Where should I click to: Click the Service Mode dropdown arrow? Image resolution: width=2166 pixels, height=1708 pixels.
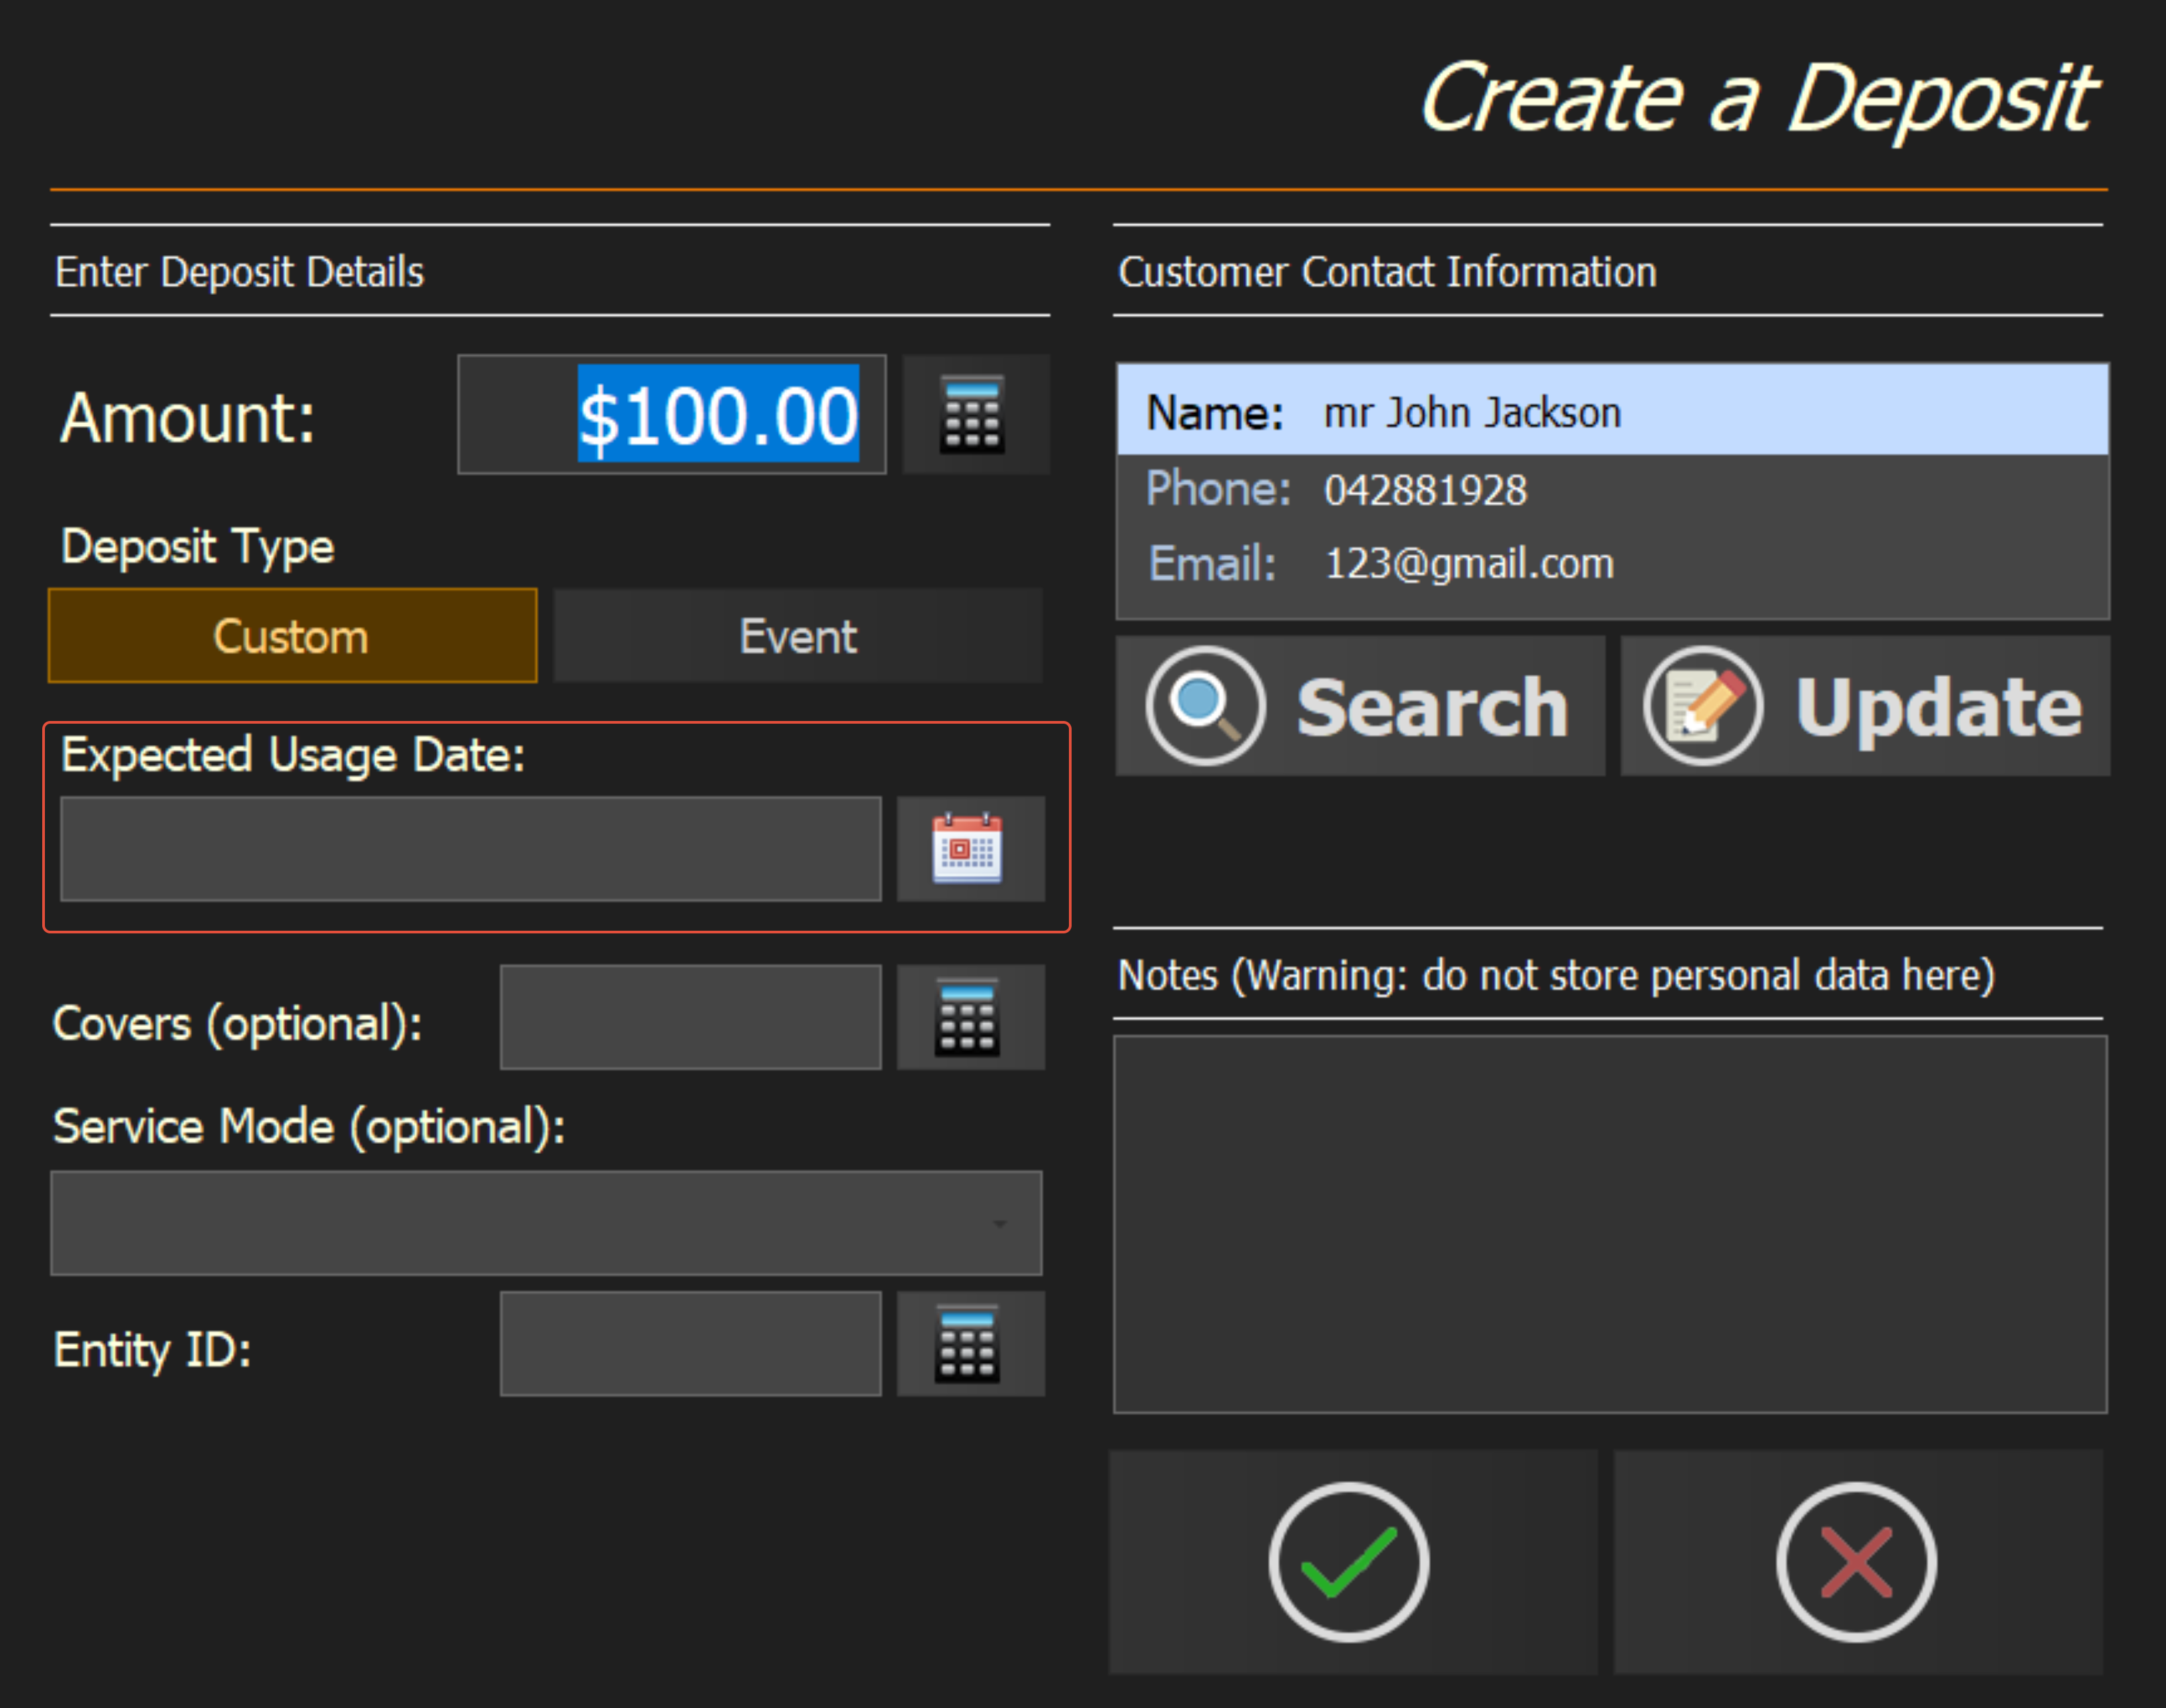pyautogui.click(x=999, y=1224)
